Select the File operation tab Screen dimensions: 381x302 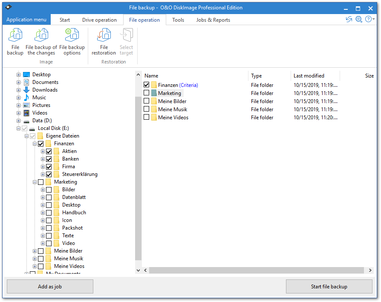point(144,20)
